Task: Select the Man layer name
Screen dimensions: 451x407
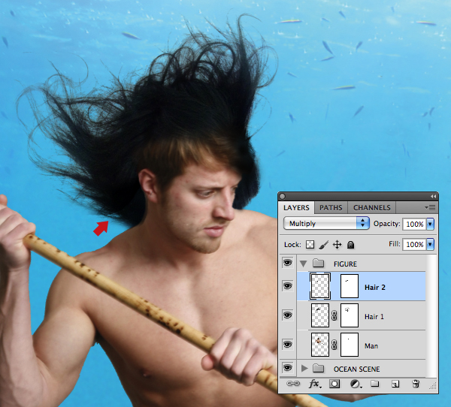Action: 371,345
